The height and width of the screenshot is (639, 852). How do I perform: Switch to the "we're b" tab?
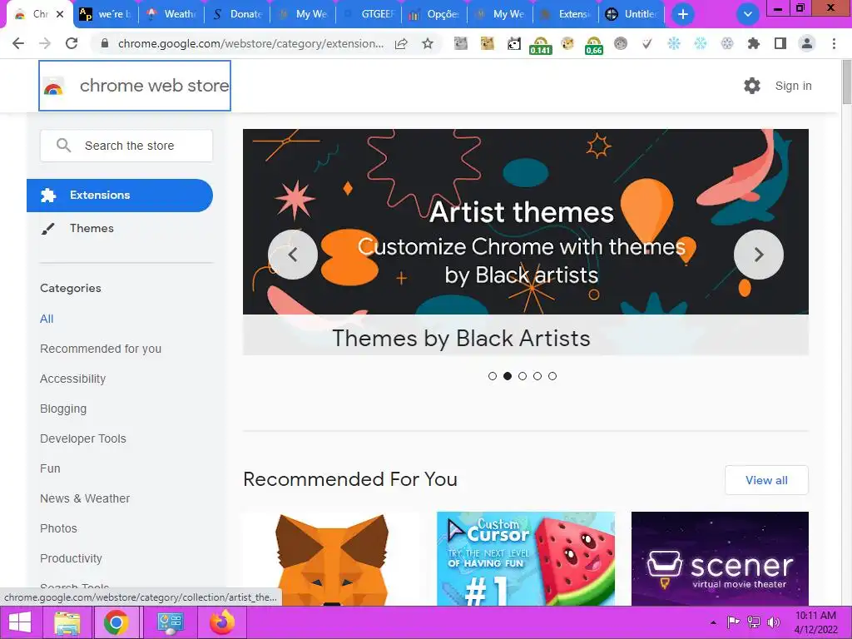(x=106, y=14)
